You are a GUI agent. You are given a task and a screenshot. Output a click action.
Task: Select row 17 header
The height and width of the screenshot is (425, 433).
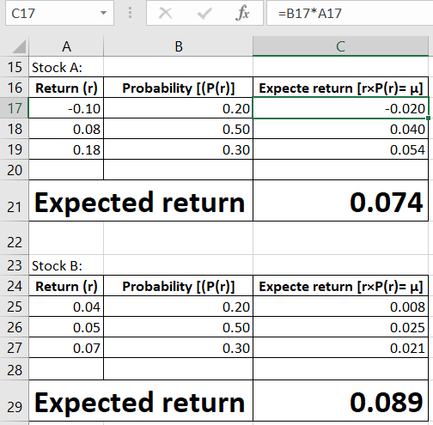pyautogui.click(x=15, y=108)
